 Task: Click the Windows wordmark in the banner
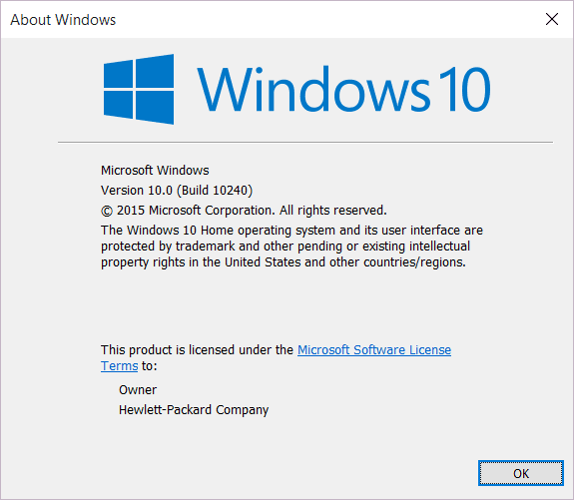[314, 89]
